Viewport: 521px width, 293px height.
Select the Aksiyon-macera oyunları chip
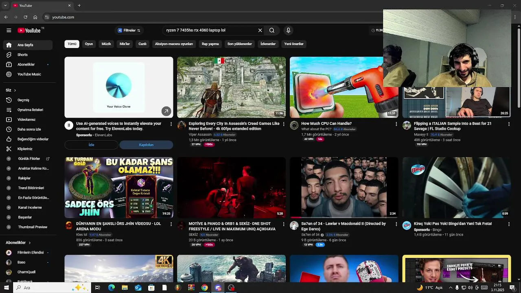point(174,44)
